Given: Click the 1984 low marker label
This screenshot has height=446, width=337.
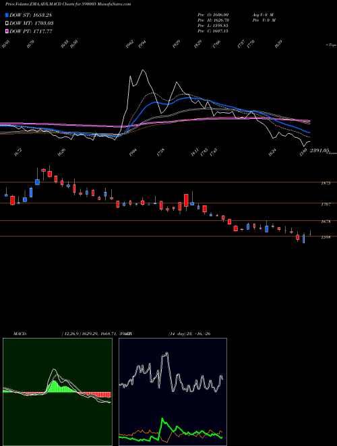Looking at the screenshot, I should point(133,153).
